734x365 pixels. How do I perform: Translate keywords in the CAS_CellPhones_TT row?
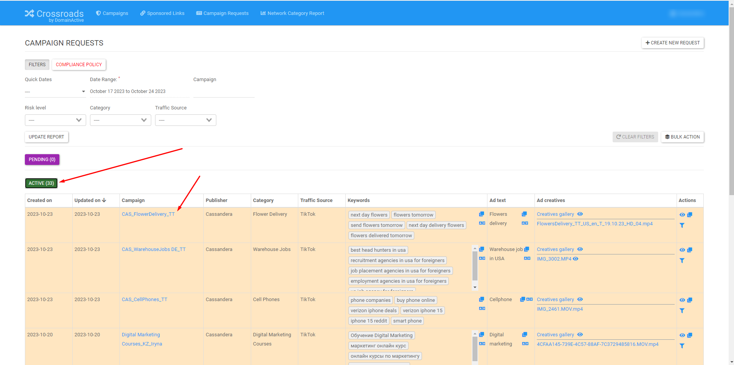coord(482,308)
